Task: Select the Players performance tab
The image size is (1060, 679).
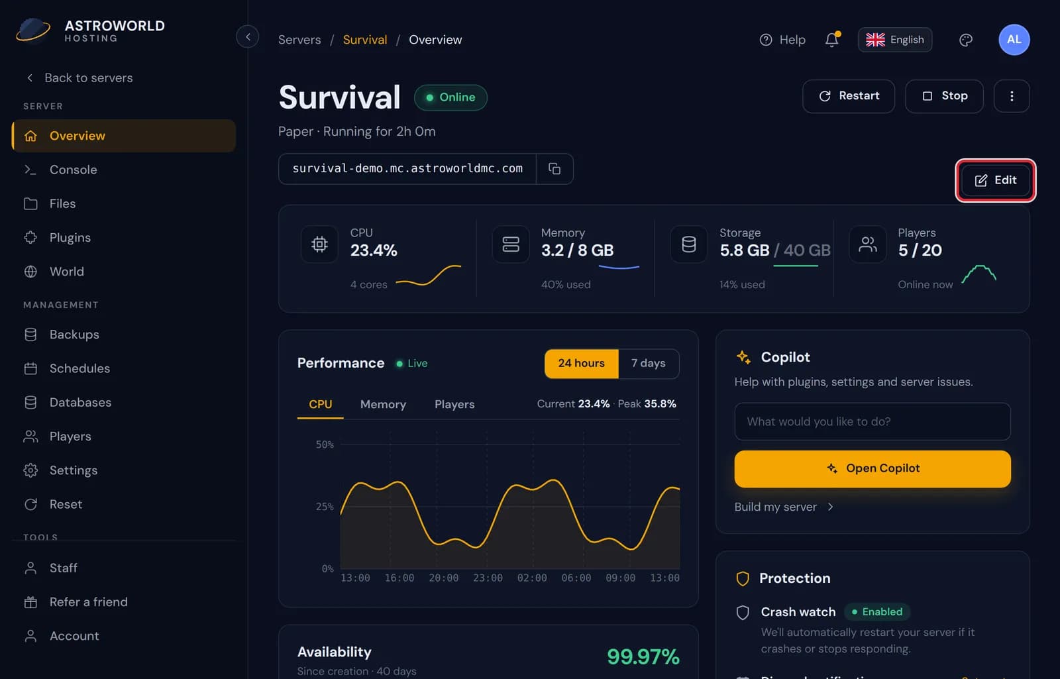Action: [454, 404]
